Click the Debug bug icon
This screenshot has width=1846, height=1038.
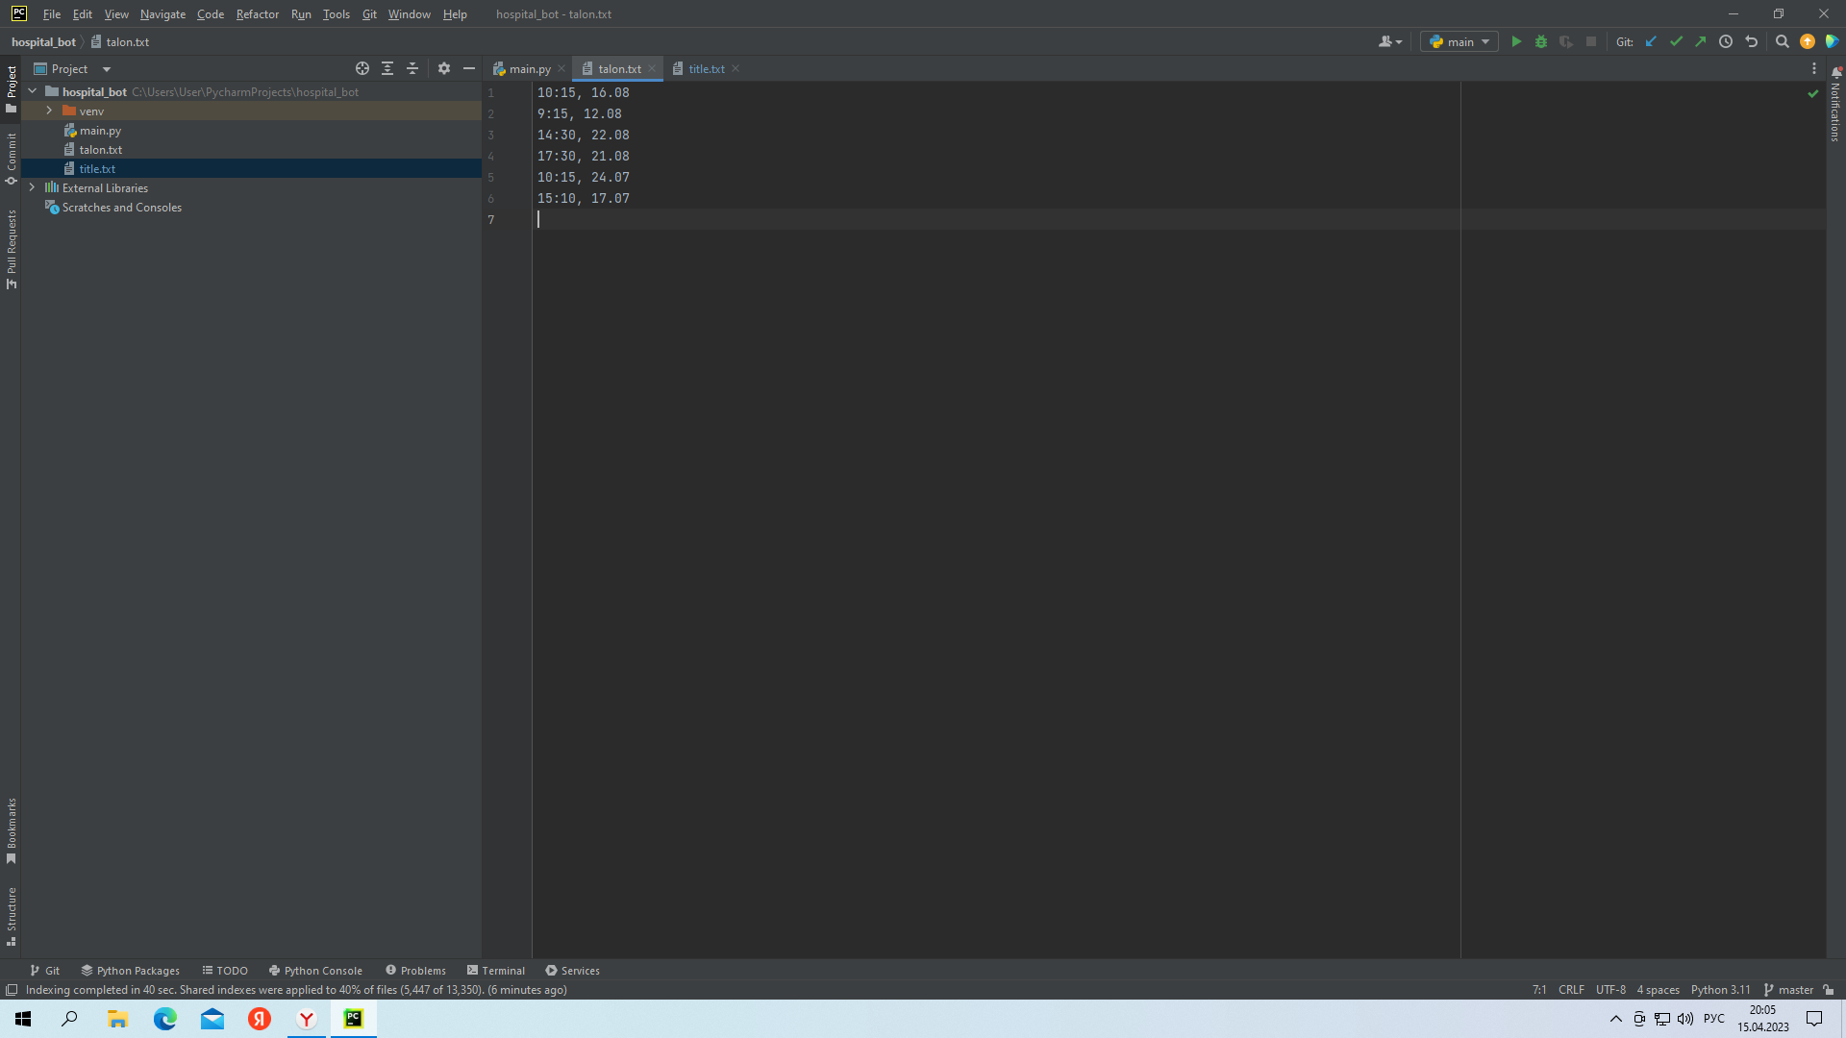(x=1541, y=41)
